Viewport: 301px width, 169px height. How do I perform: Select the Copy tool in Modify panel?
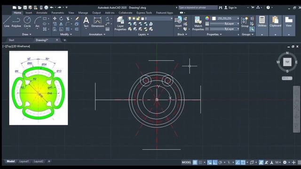tap(55, 24)
